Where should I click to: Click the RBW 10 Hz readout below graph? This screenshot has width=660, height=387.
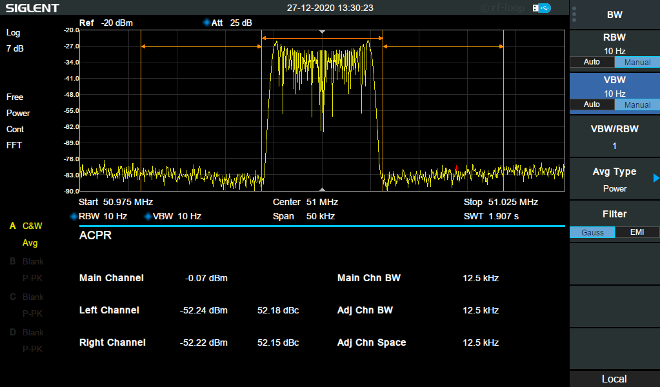click(103, 216)
